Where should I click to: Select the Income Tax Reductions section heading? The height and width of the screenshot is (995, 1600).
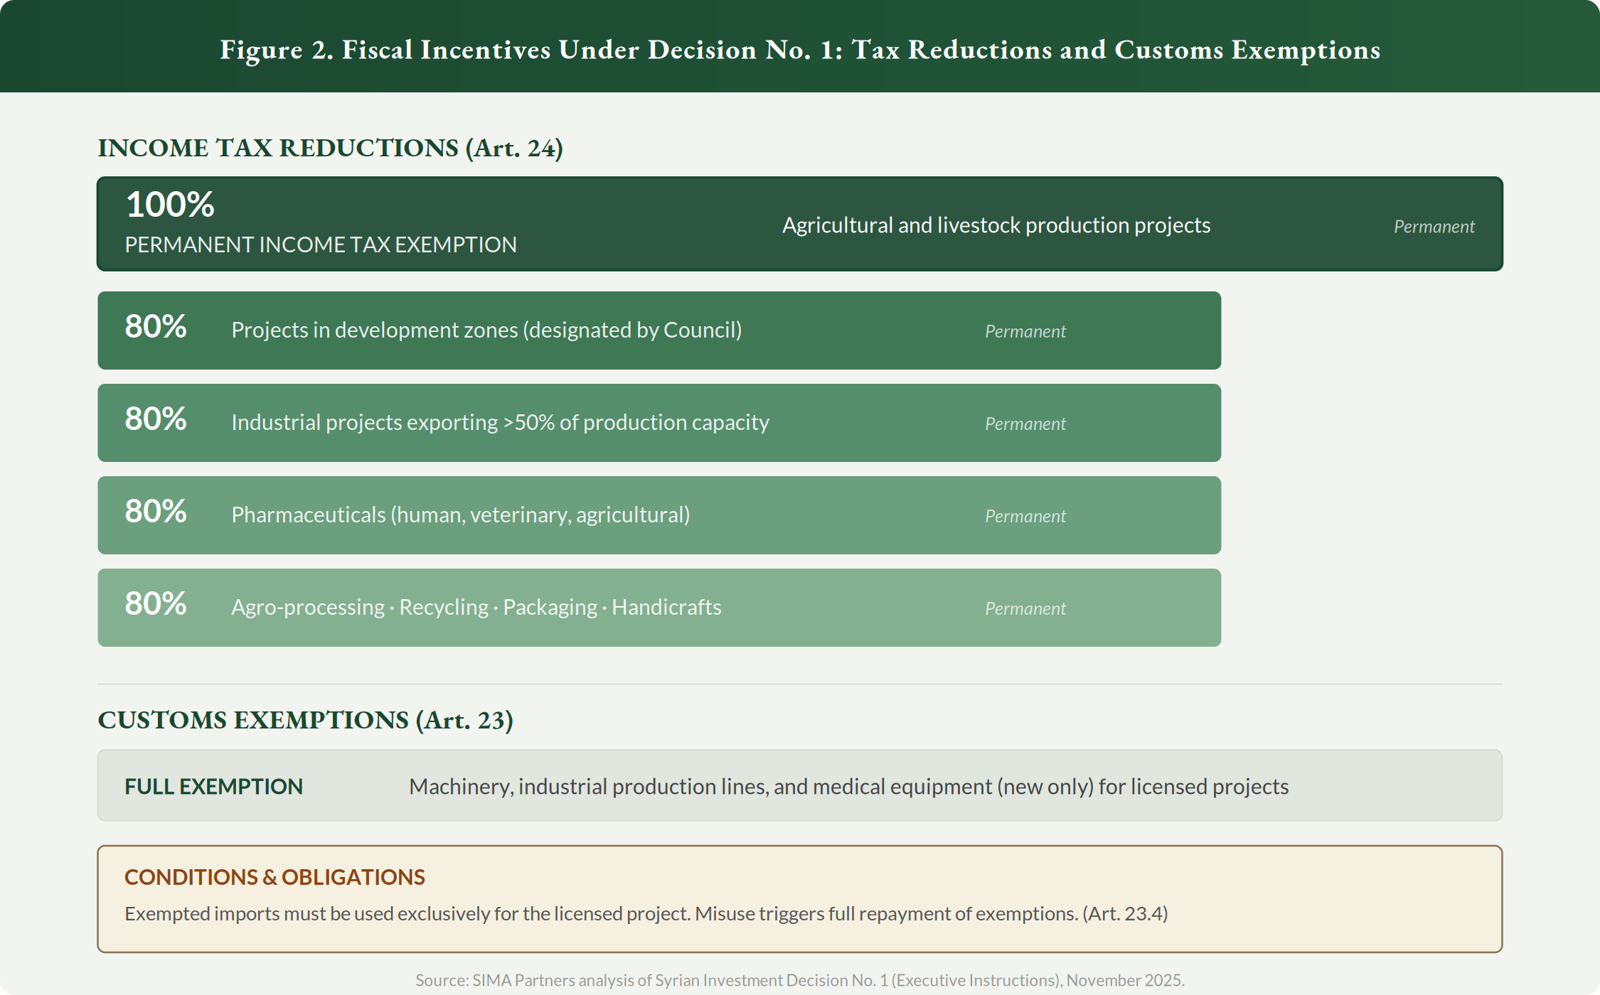point(330,148)
